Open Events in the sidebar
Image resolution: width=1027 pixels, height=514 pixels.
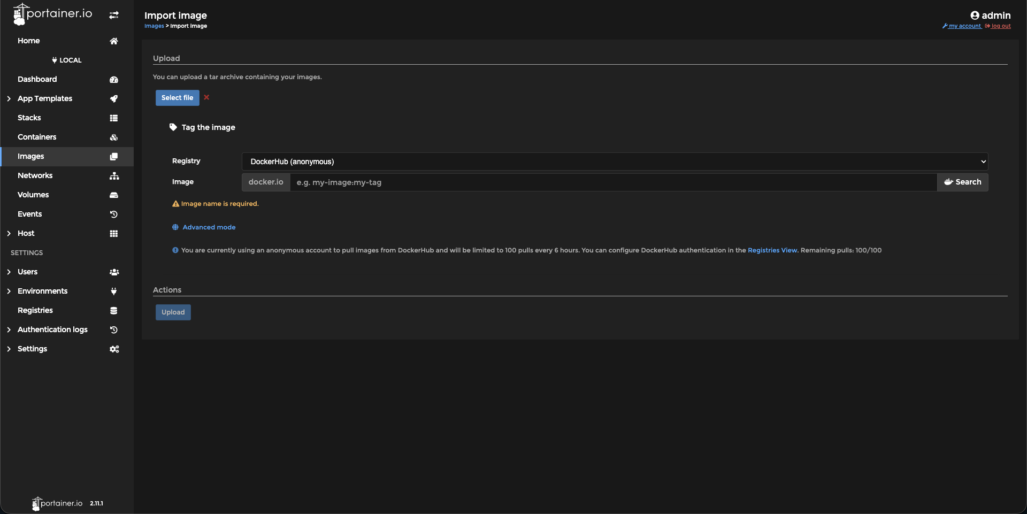point(67,214)
